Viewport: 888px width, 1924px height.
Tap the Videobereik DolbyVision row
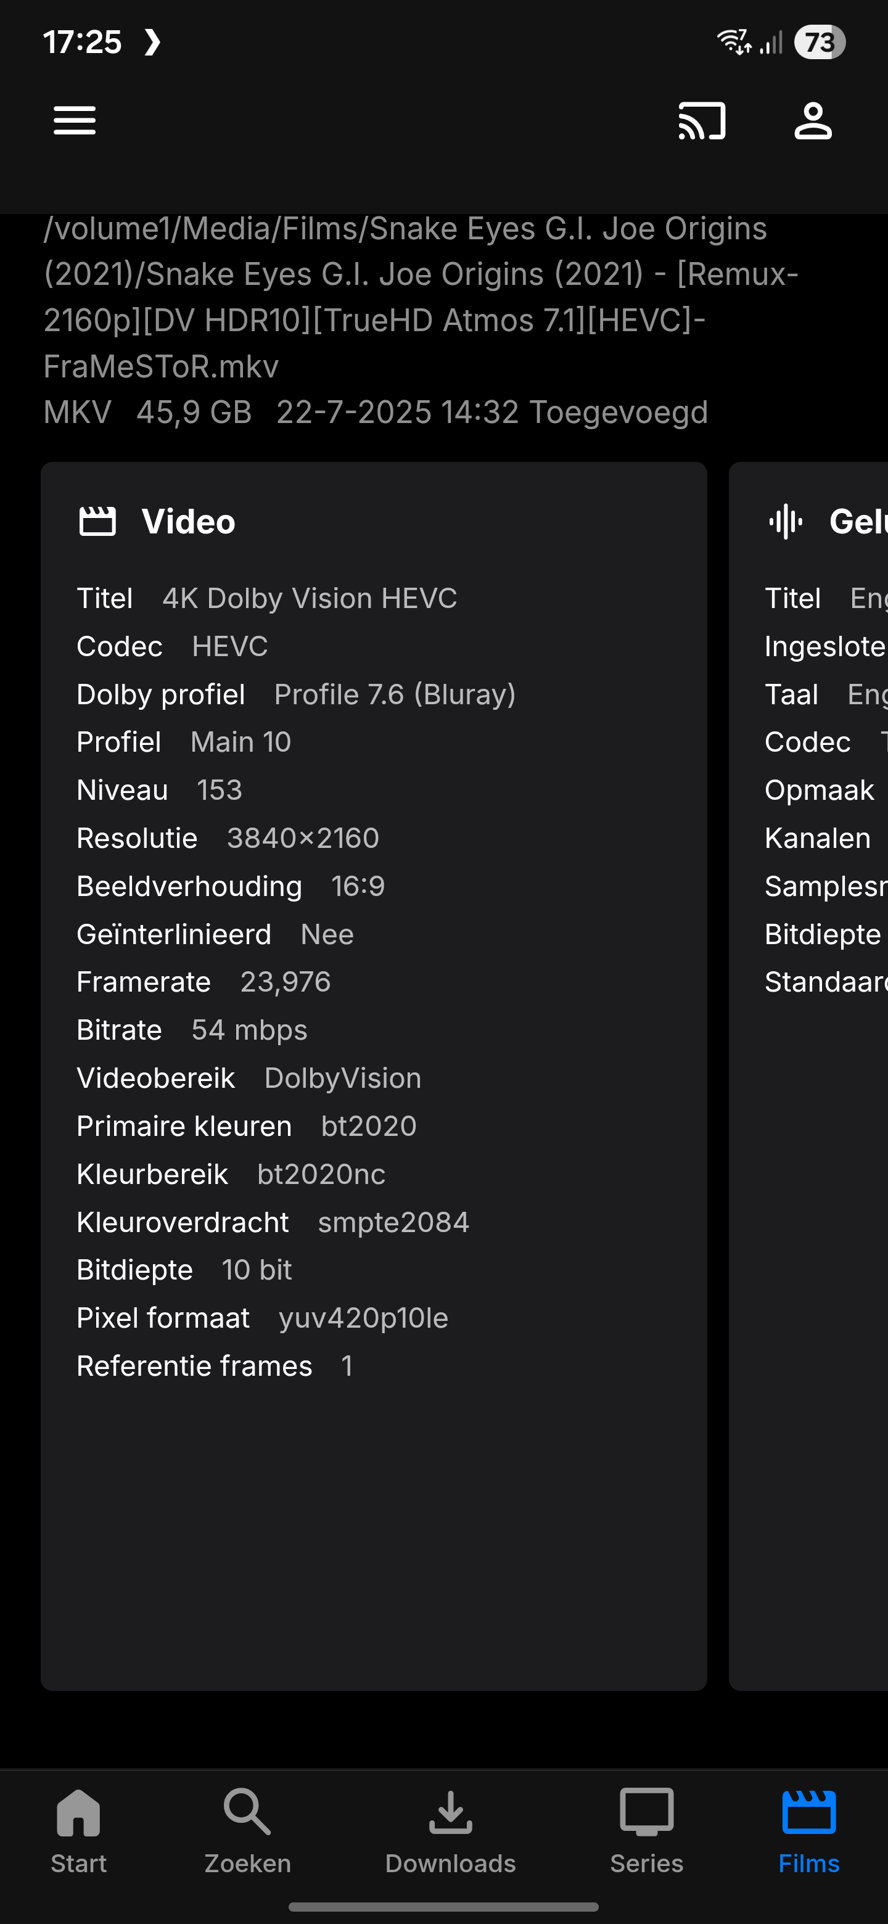(249, 1078)
